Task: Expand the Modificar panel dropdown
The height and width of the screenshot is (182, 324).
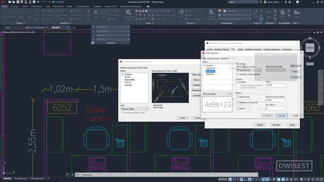Action: pos(66,23)
